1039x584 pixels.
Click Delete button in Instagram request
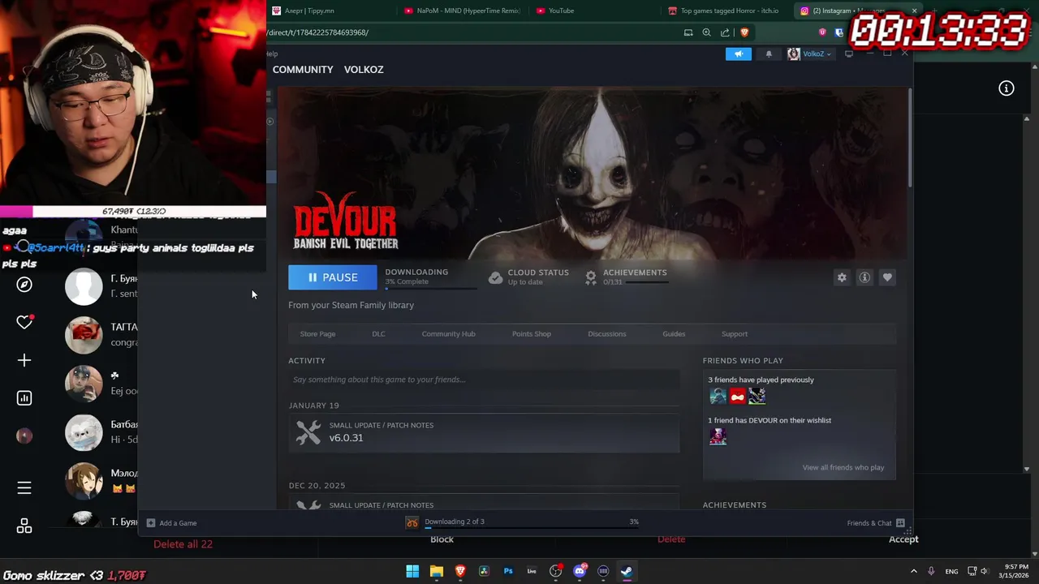coord(671,539)
